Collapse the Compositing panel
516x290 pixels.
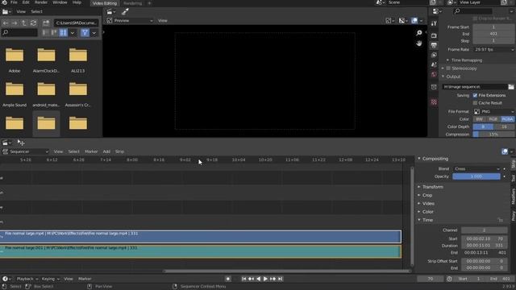tap(435, 159)
